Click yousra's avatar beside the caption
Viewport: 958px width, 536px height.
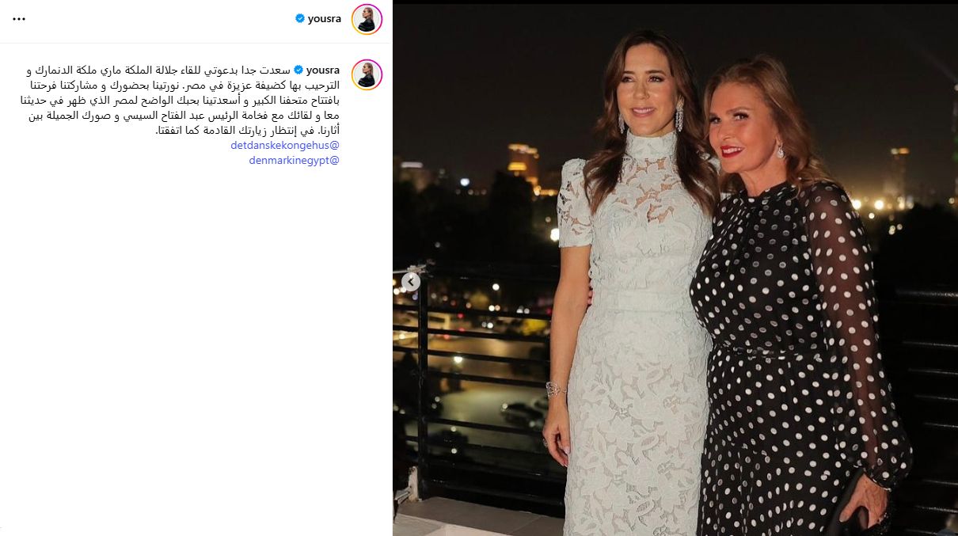367,74
